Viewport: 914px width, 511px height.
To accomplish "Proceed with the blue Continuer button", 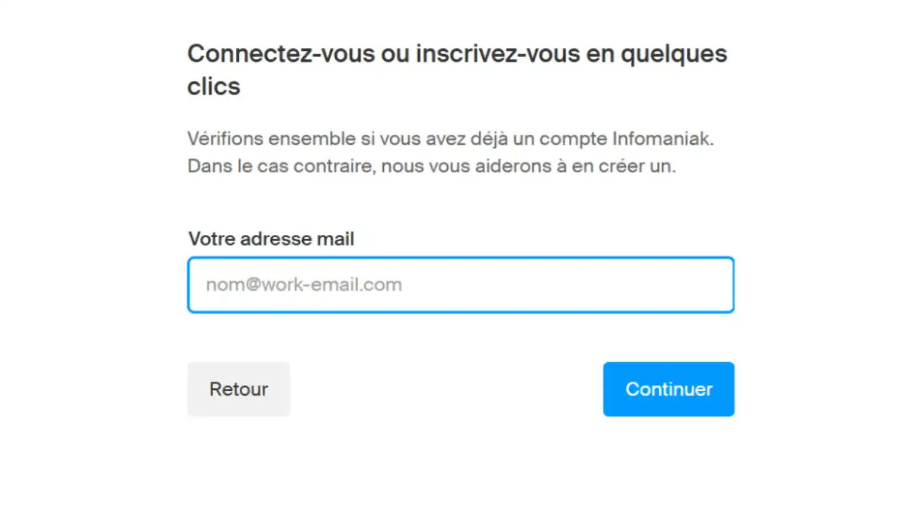I will point(668,389).
